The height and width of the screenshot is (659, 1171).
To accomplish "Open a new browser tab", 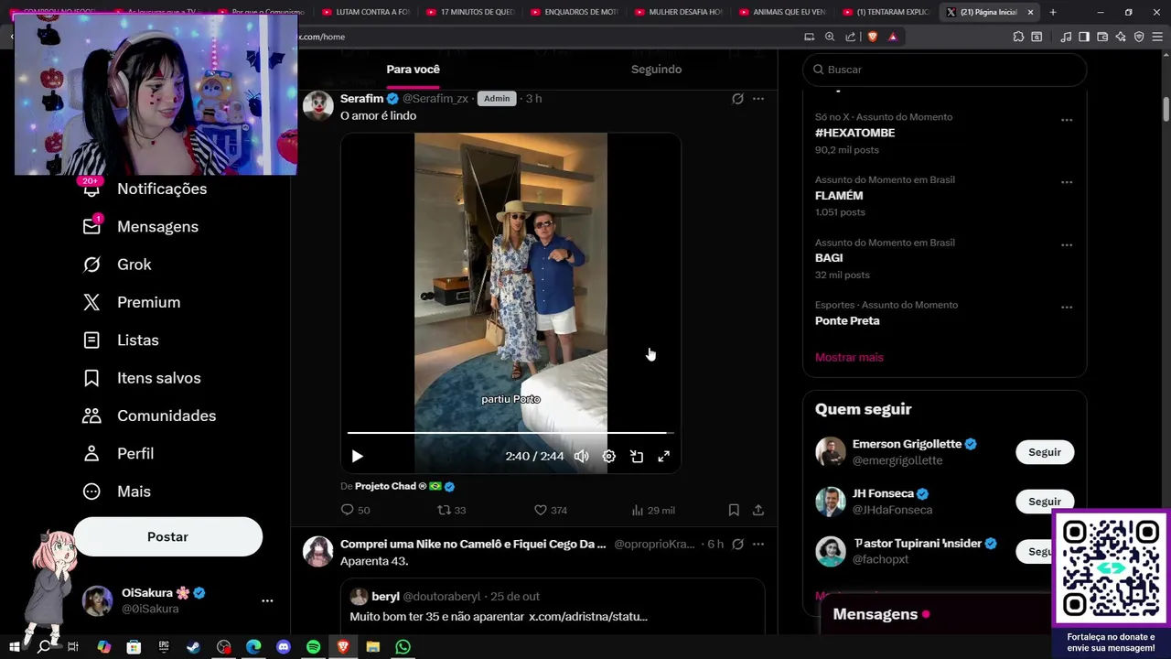I will (1053, 12).
